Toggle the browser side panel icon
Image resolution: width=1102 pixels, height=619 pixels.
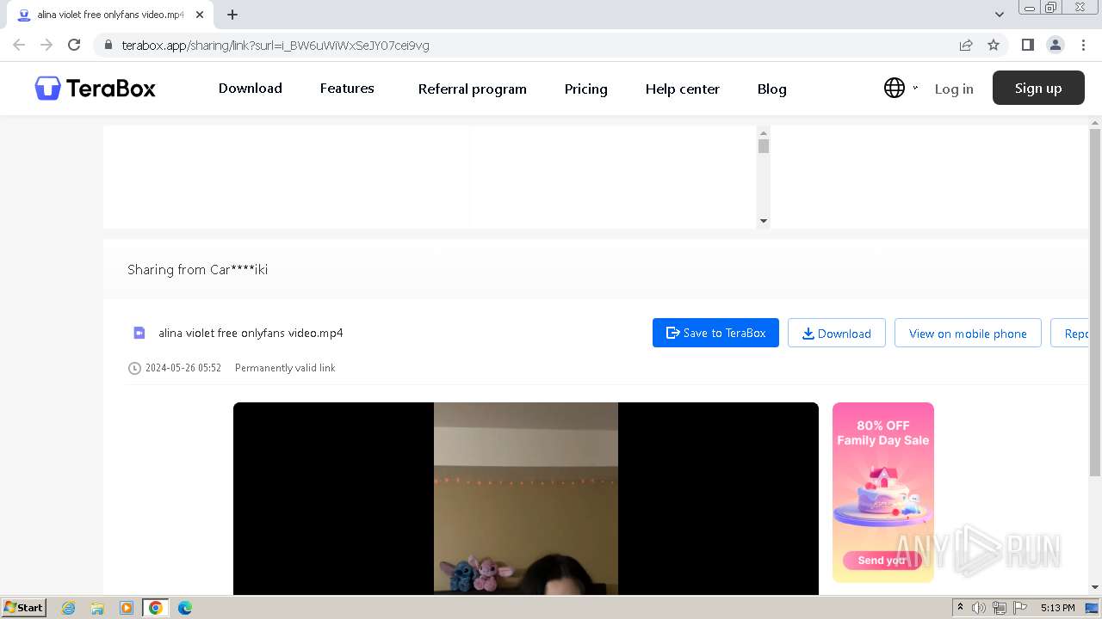pos(1027,45)
